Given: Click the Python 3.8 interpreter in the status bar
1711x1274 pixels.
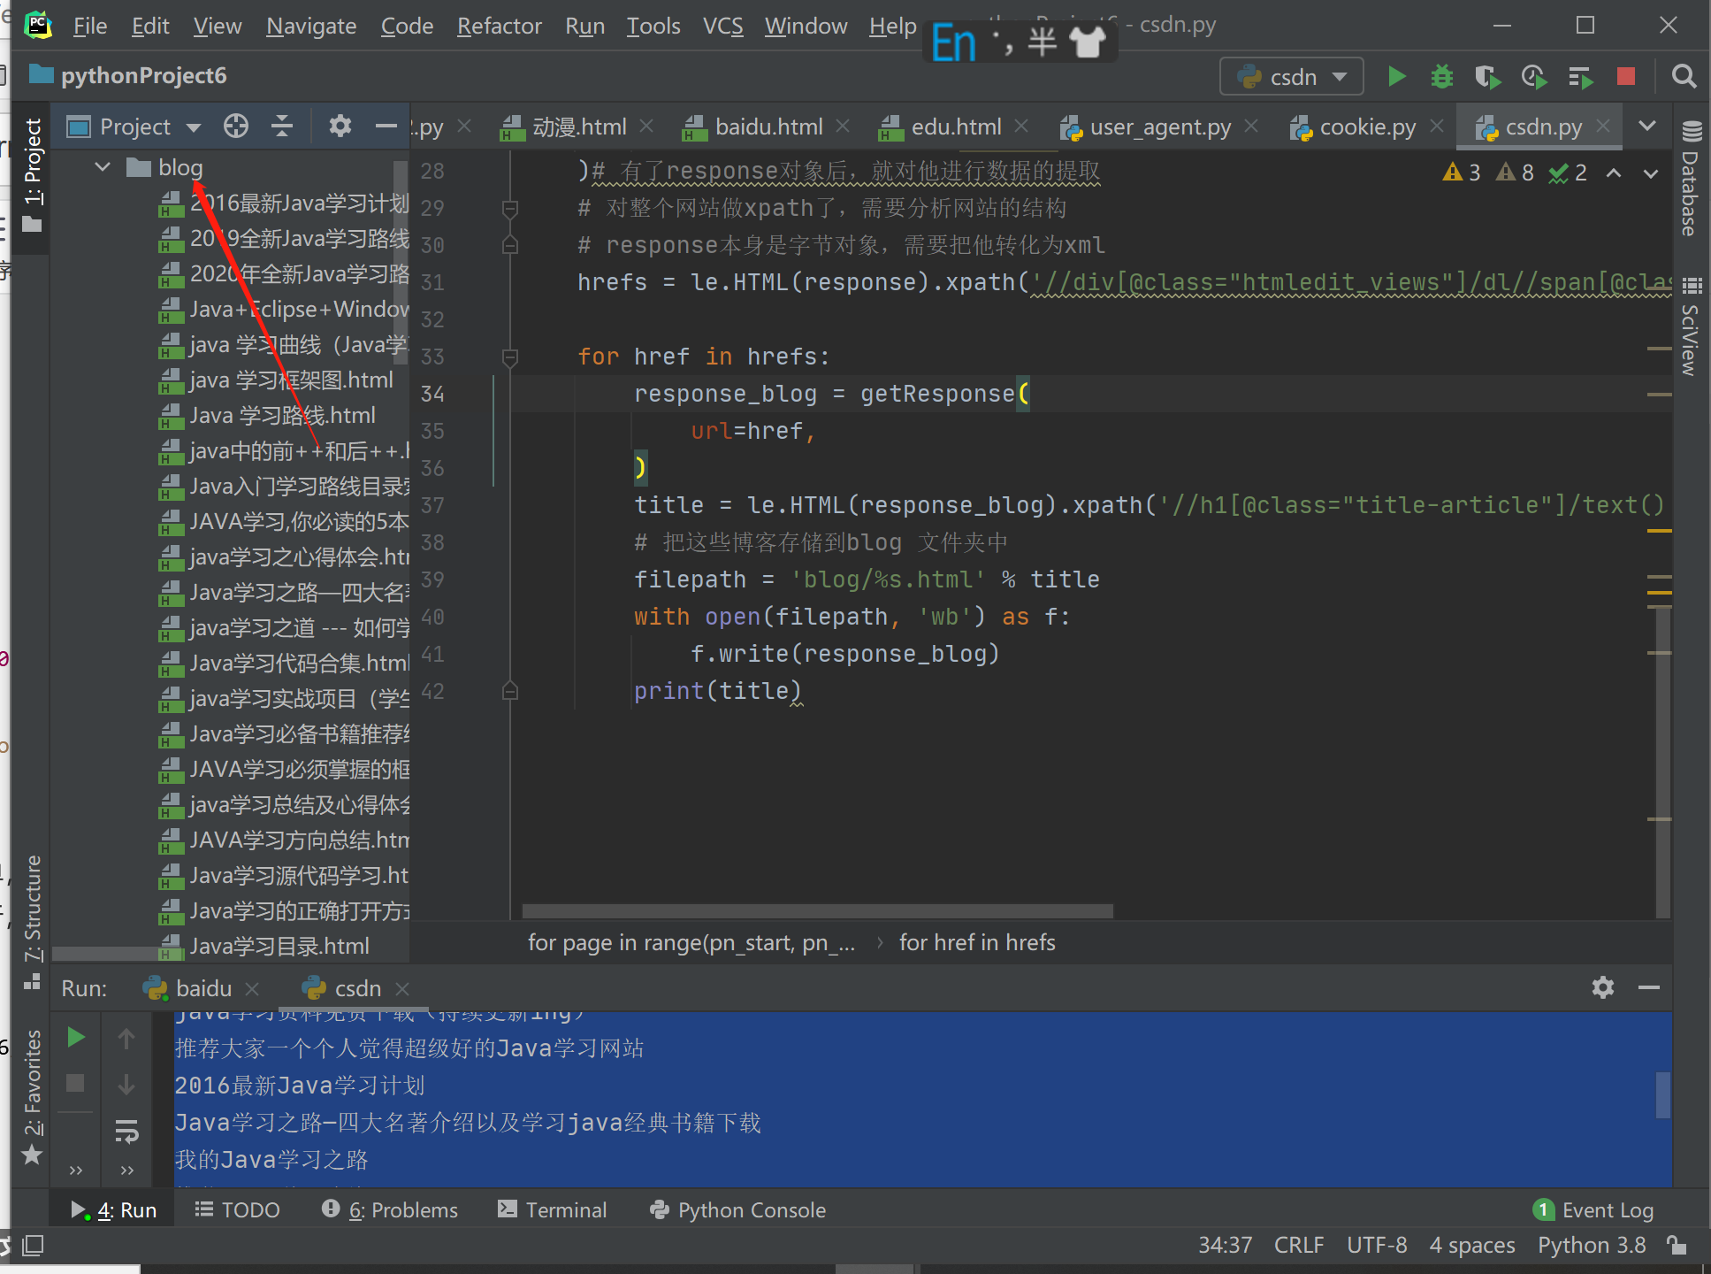Looking at the screenshot, I should pyautogui.click(x=1591, y=1245).
